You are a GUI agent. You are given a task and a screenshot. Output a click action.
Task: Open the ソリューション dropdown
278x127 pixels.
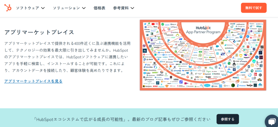[69, 8]
